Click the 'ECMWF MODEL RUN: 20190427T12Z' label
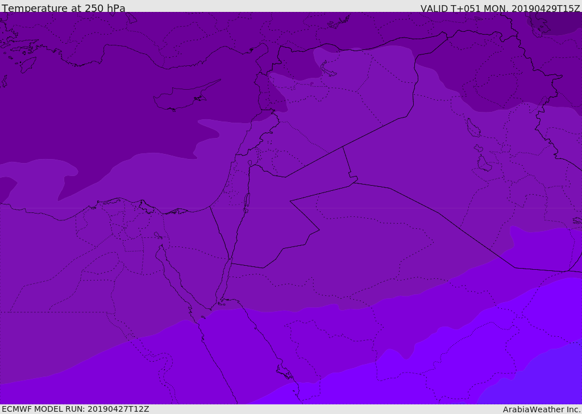 [76, 409]
